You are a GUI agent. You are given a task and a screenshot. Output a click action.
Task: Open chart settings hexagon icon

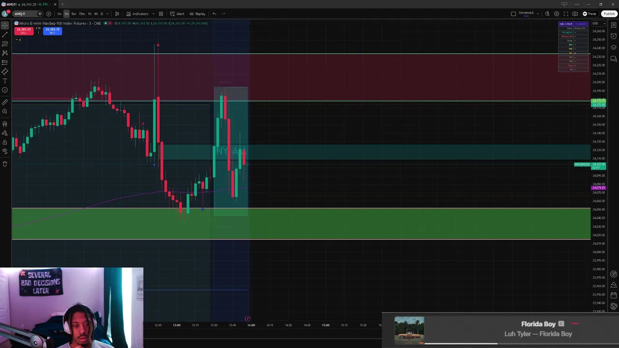(557, 14)
